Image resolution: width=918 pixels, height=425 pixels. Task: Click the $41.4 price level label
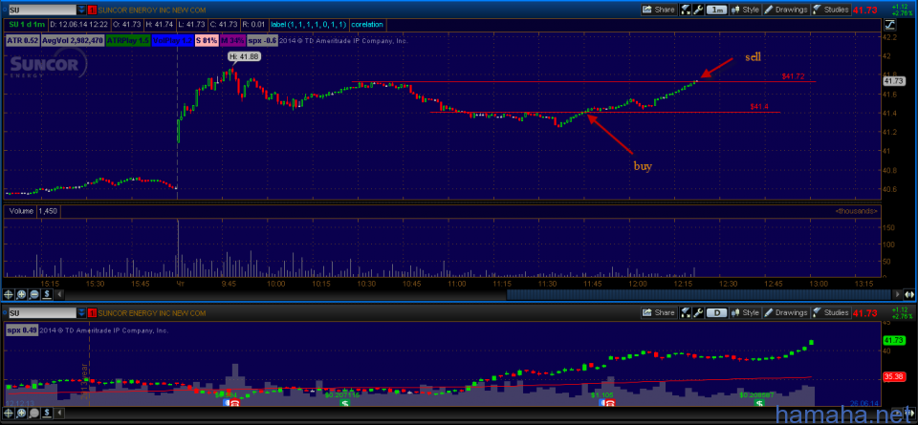tap(759, 106)
